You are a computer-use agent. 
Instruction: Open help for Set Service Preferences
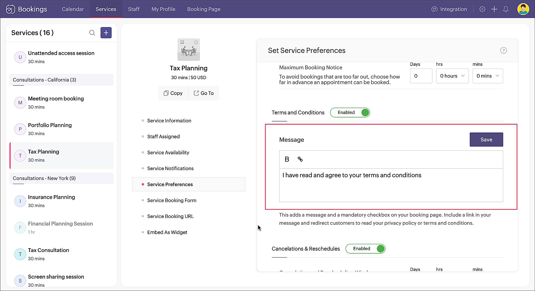503,51
